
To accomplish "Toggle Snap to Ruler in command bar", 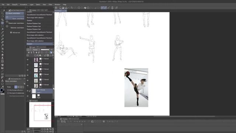I will pyautogui.click(x=102, y=8).
